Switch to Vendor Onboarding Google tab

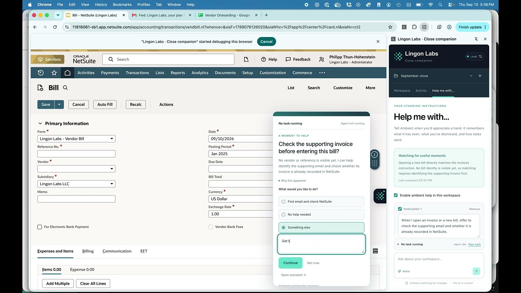(227, 15)
